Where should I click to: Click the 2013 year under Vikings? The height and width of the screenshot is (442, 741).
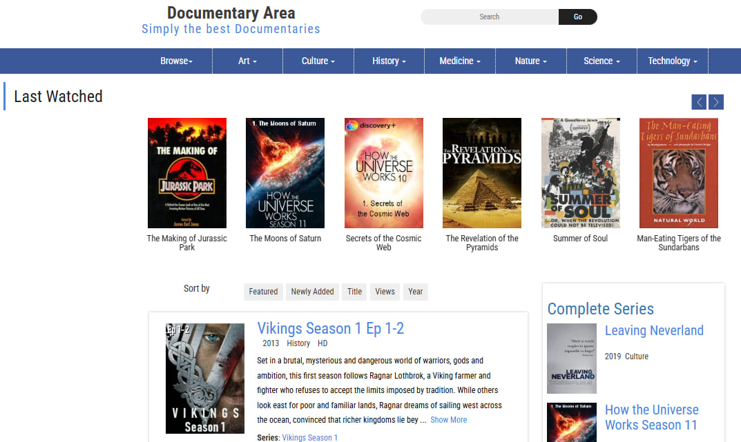tap(271, 343)
